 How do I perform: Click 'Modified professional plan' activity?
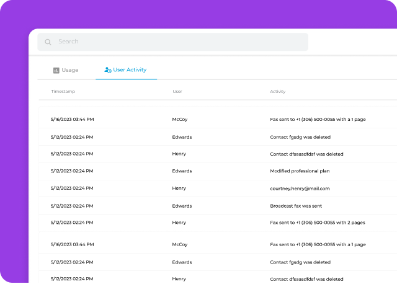coord(300,171)
